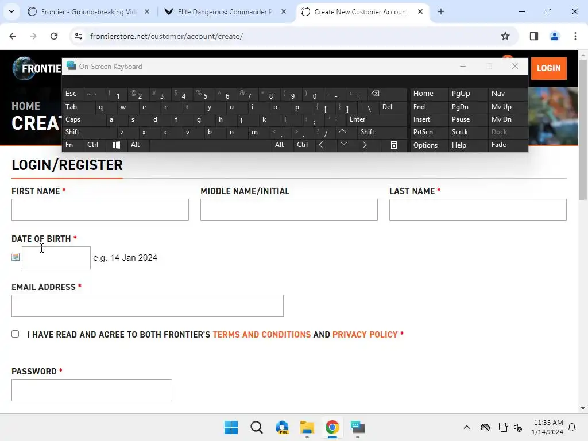Switch to the Frontier Ground-breaking tab
The height and width of the screenshot is (441, 588).
click(x=88, y=11)
